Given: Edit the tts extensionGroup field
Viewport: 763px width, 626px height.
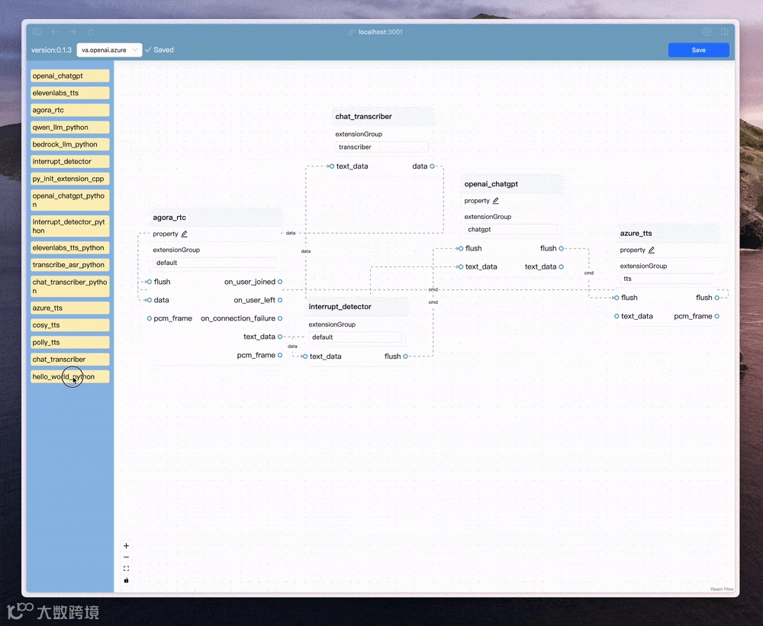Looking at the screenshot, I should click(666, 279).
